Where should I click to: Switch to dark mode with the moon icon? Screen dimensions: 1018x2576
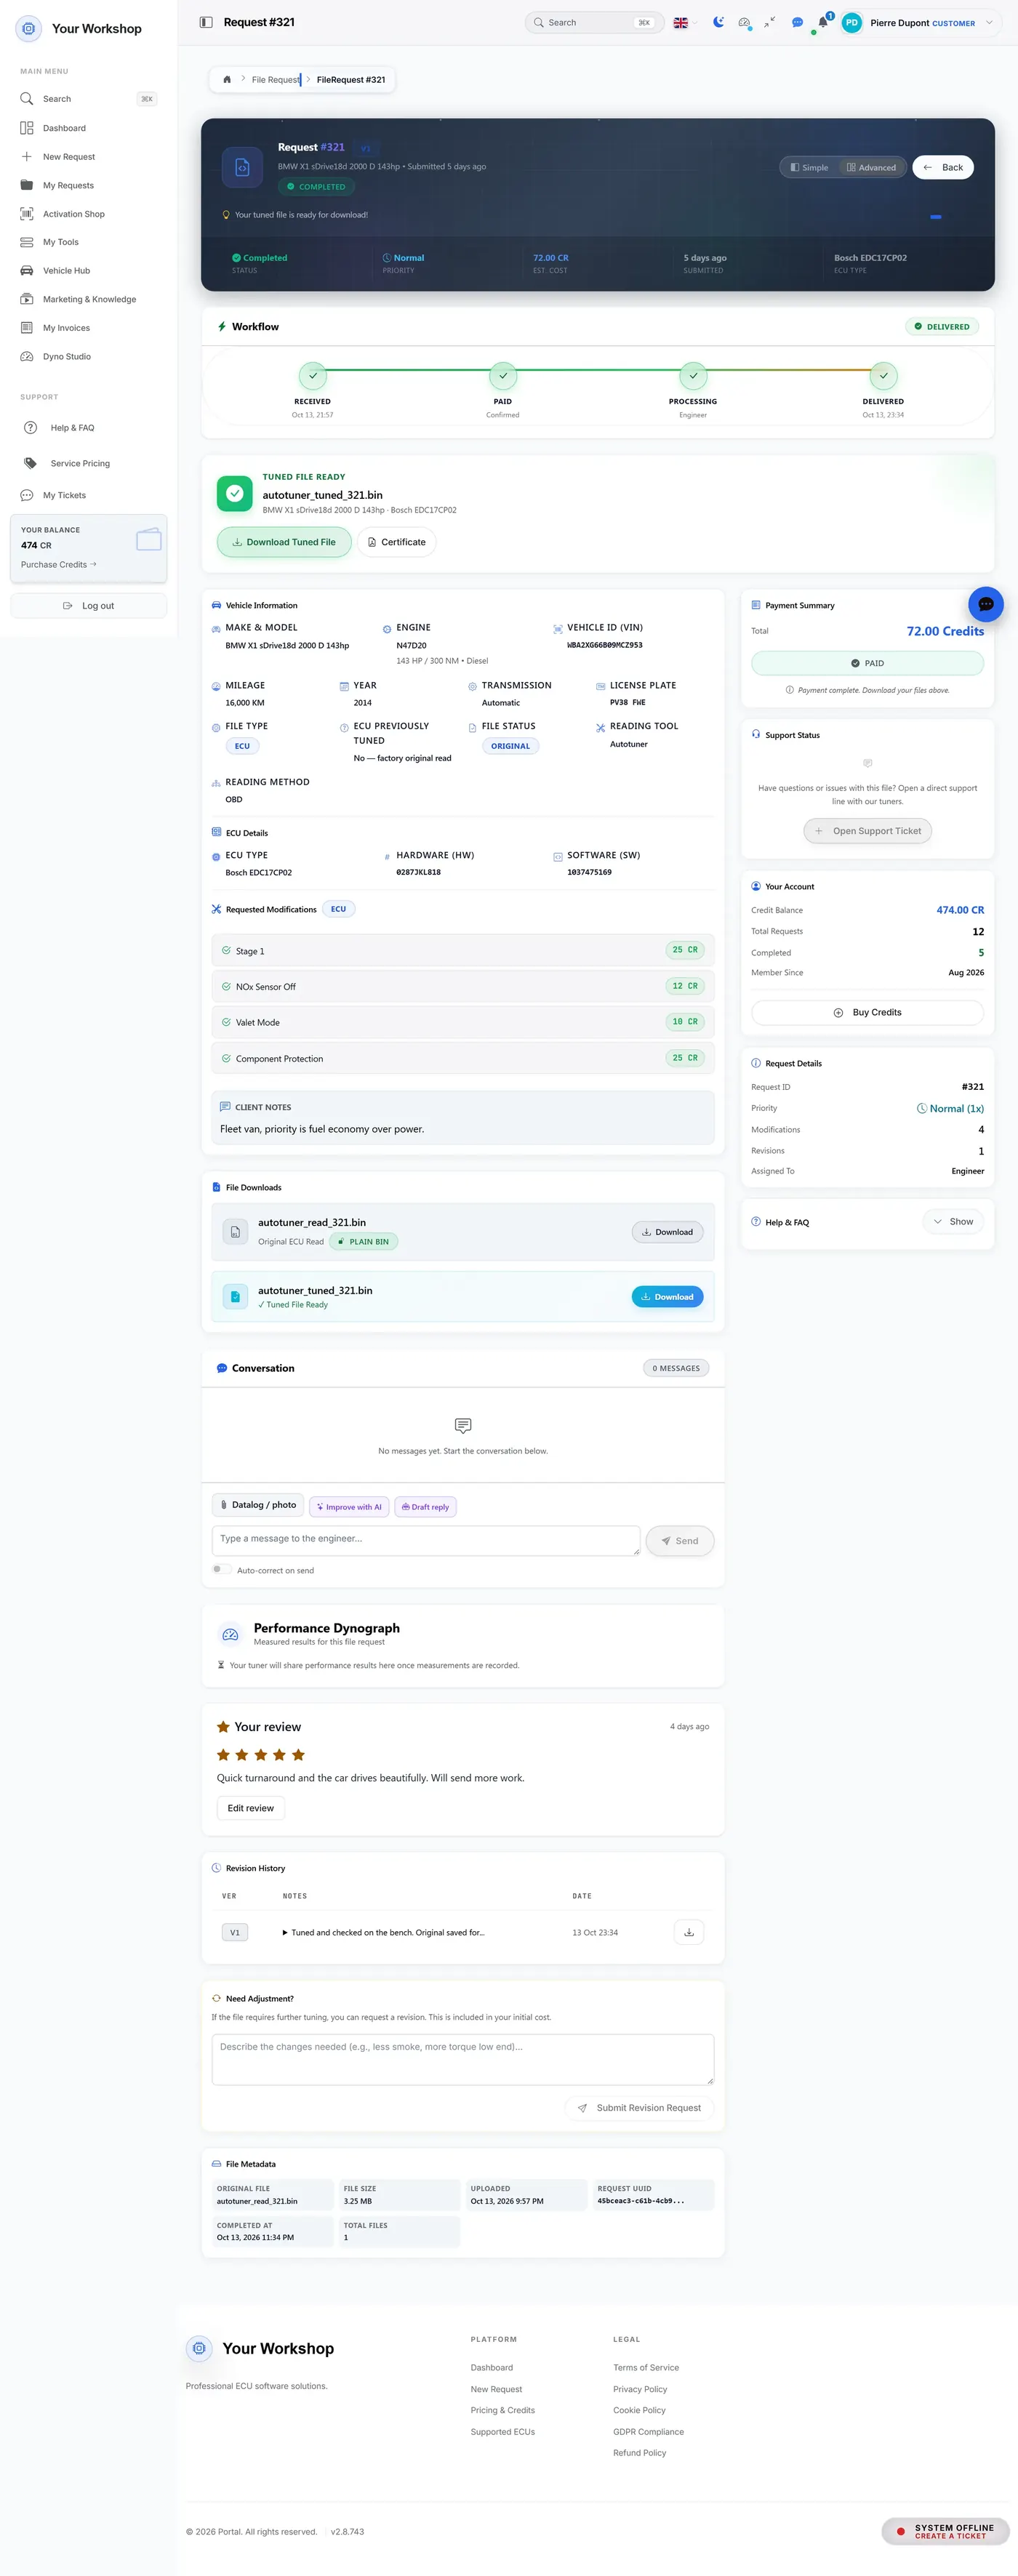coord(718,22)
